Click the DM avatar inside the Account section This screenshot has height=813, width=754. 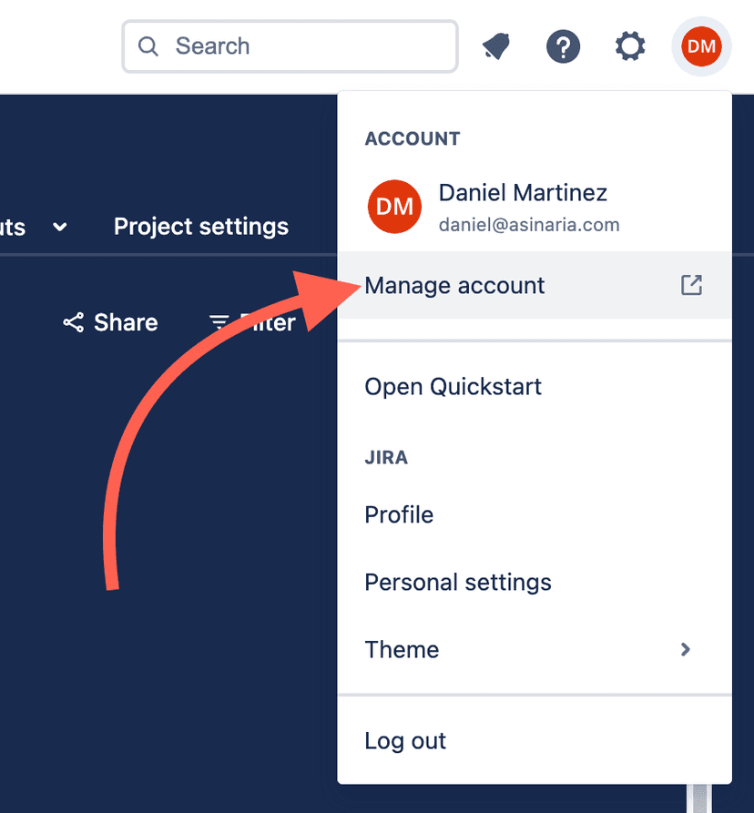[x=393, y=207]
